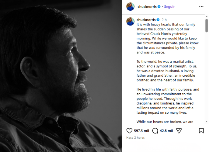213x152 pixels.
Task: Open the 42,8 mil comments count
Action: coord(166,131)
